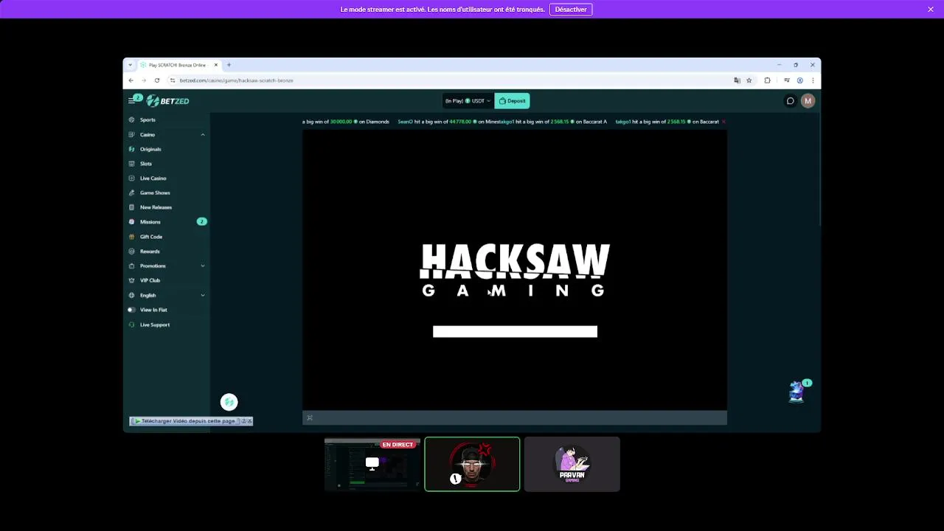
Task: Select the masked-face avatar participant tile
Action: pos(472,464)
